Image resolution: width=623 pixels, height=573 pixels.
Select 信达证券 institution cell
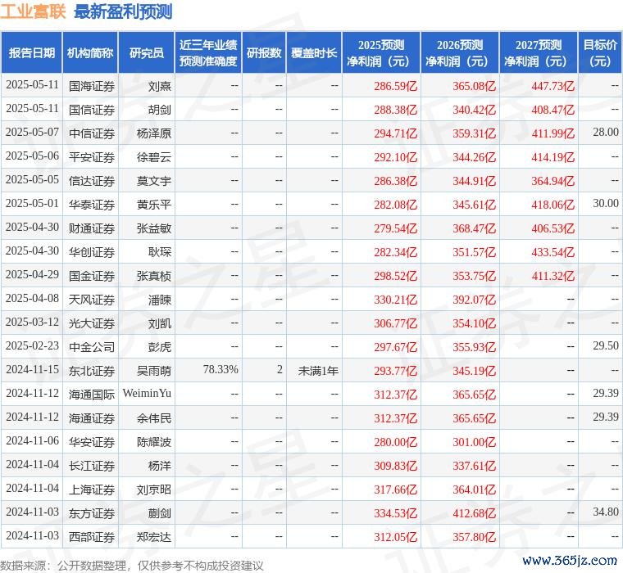[x=92, y=181]
